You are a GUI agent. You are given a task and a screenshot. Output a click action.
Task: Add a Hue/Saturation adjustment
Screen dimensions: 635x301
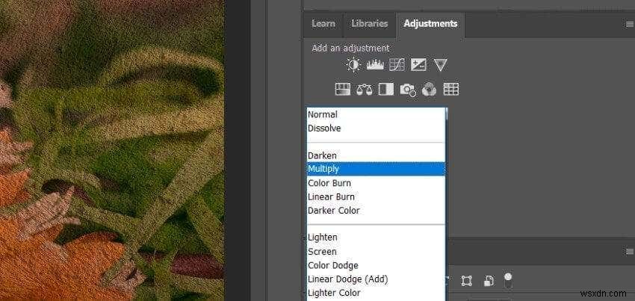point(343,89)
